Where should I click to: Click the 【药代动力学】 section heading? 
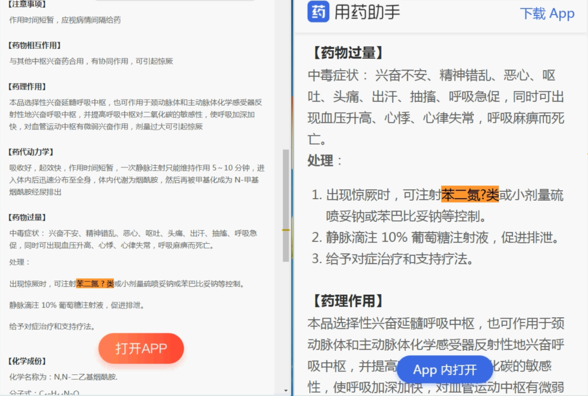31,152
